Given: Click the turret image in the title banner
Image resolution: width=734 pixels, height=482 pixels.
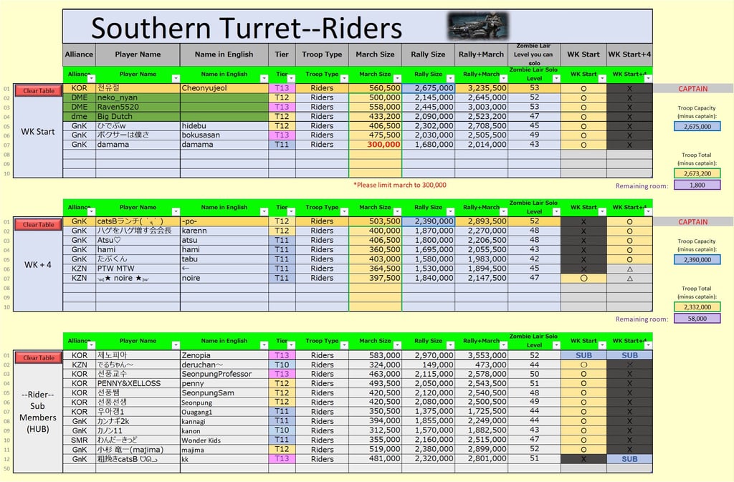Looking at the screenshot, I should click(478, 26).
